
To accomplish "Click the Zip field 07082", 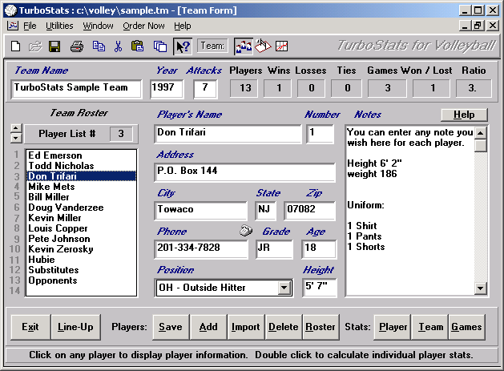I will (310, 210).
